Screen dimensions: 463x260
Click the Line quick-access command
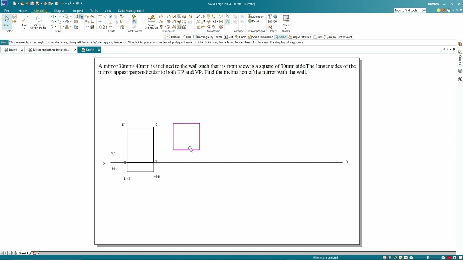[x=187, y=37]
